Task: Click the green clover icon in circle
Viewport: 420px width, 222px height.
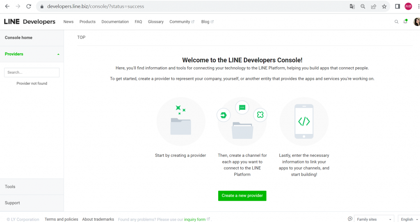Action: [x=260, y=115]
